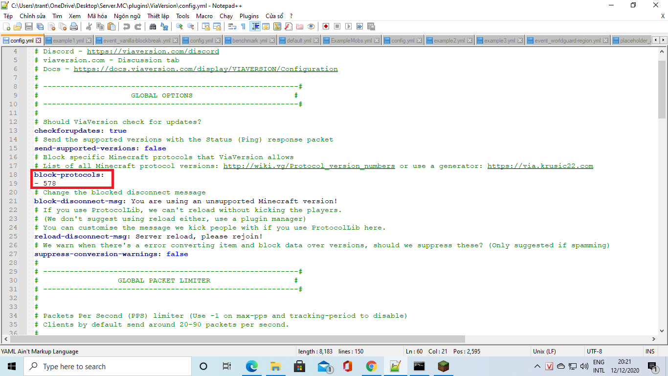Save the file with the floppy icon
Image resolution: width=668 pixels, height=376 pixels.
29,26
